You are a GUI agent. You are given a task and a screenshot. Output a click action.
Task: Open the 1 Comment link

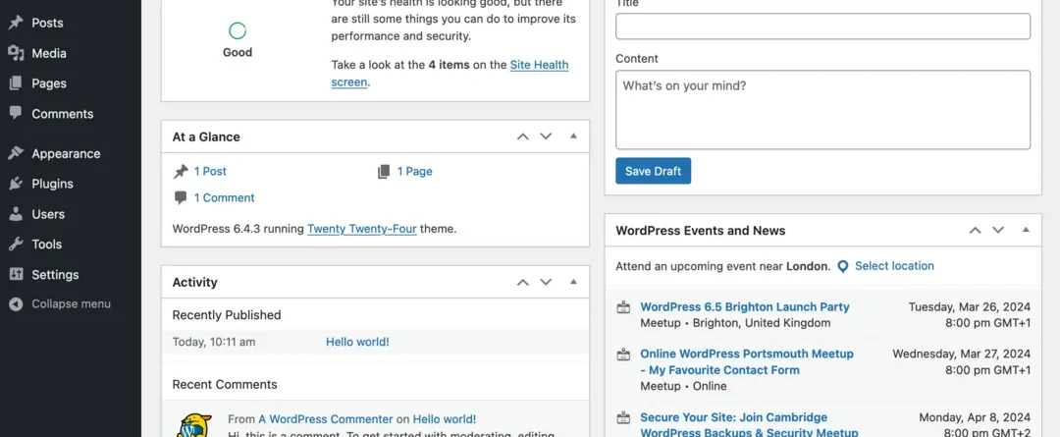pos(225,198)
